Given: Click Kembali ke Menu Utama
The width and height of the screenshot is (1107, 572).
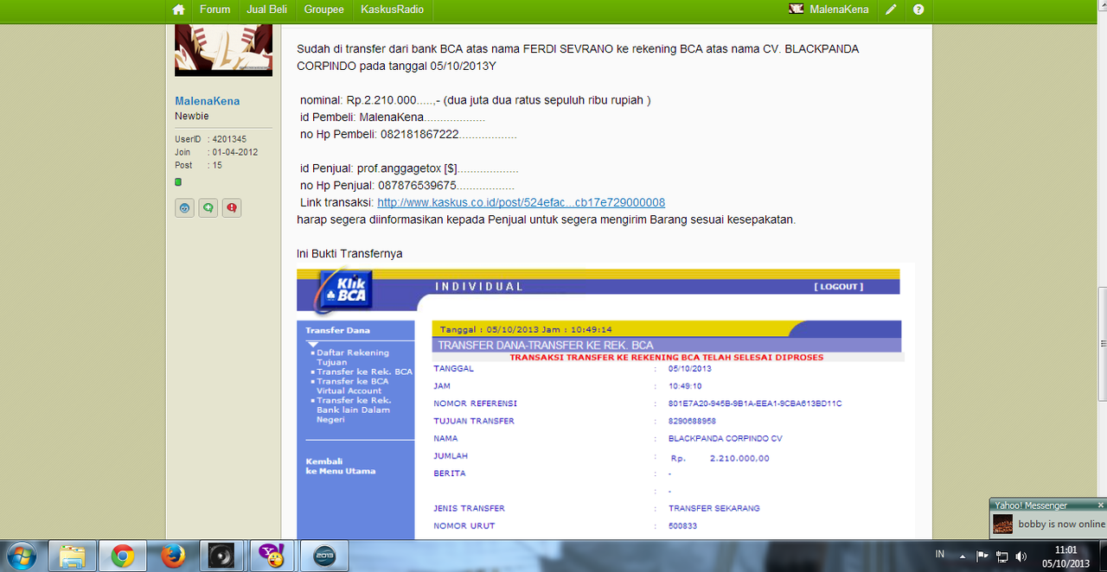Looking at the screenshot, I should click(x=341, y=466).
